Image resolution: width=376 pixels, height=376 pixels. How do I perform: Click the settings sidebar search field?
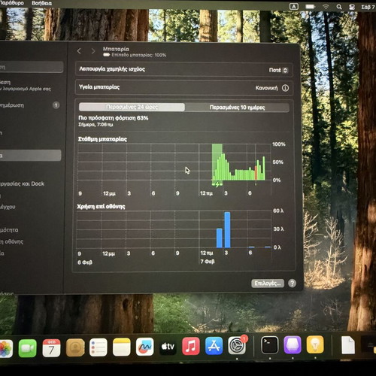pos(31,67)
